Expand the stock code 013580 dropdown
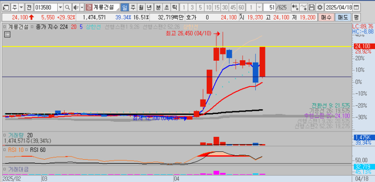This screenshot has width=375, height=182. (x=61, y=8)
